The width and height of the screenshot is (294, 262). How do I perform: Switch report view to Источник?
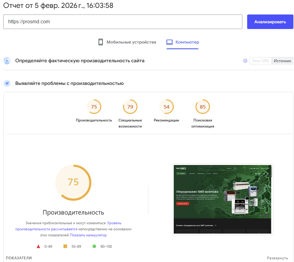[283, 60]
